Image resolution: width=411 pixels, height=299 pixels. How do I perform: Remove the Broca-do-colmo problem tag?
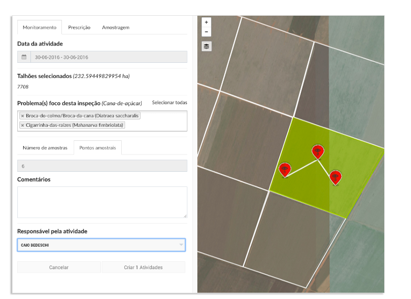click(x=23, y=116)
